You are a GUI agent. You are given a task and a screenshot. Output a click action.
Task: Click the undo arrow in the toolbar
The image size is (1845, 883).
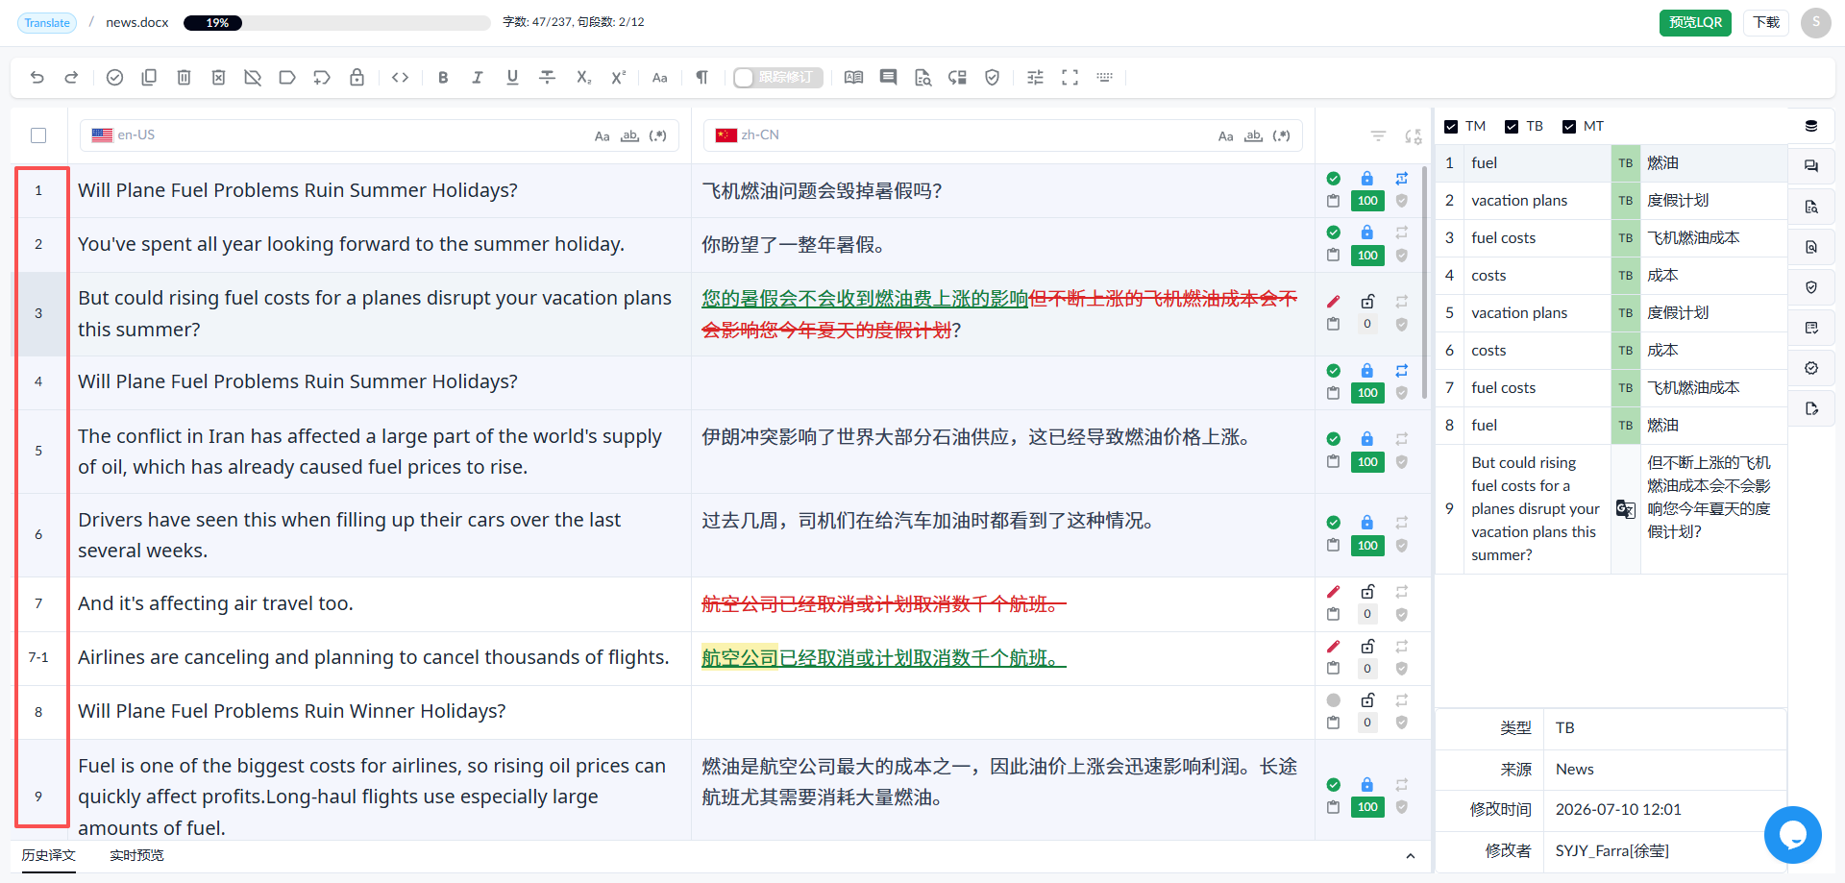tap(37, 78)
